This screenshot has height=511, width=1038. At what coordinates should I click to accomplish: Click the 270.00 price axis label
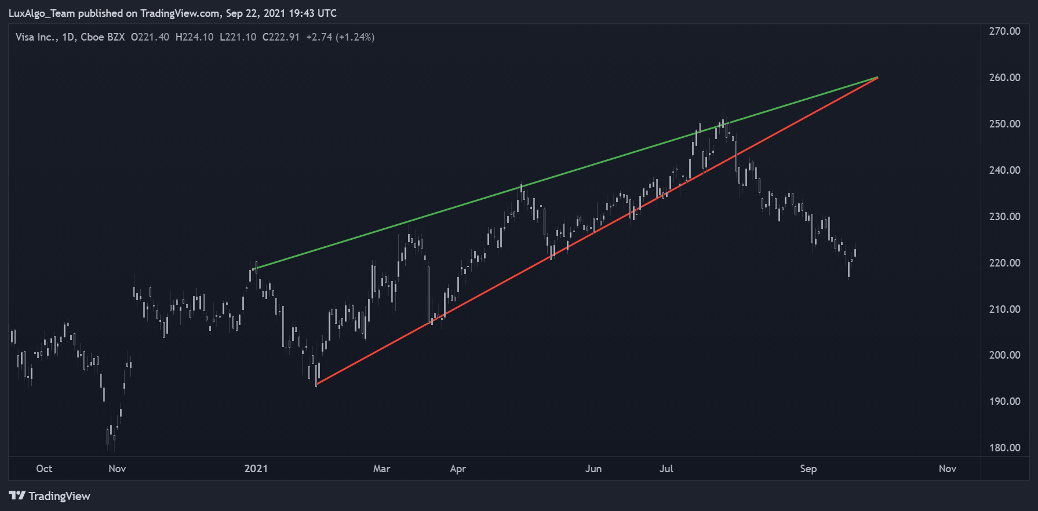click(x=1004, y=31)
